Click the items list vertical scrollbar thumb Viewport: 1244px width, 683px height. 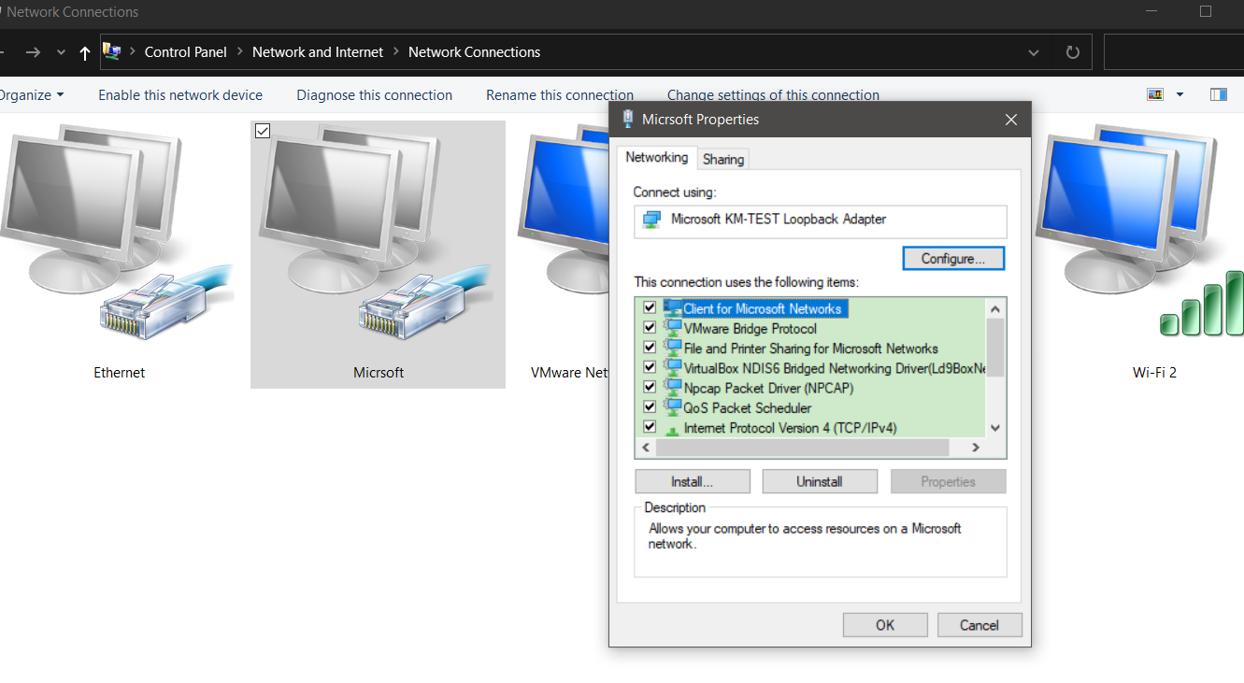click(995, 348)
